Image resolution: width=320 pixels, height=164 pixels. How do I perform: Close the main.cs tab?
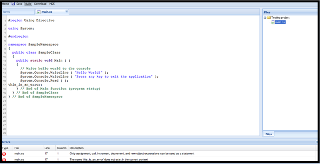[x=66, y=12]
